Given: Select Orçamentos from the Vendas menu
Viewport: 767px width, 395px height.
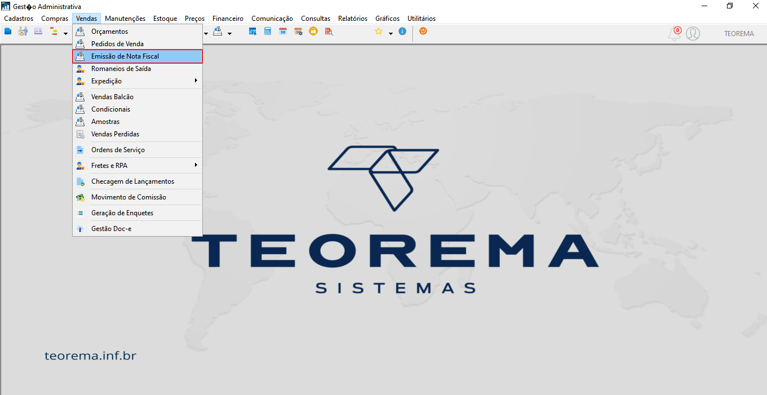Looking at the screenshot, I should click(138, 32).
